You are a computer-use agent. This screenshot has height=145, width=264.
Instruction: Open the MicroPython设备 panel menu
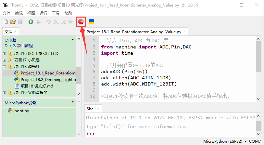click(x=73, y=102)
